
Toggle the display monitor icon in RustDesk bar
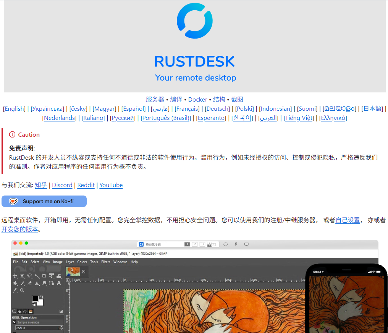coord(247,244)
